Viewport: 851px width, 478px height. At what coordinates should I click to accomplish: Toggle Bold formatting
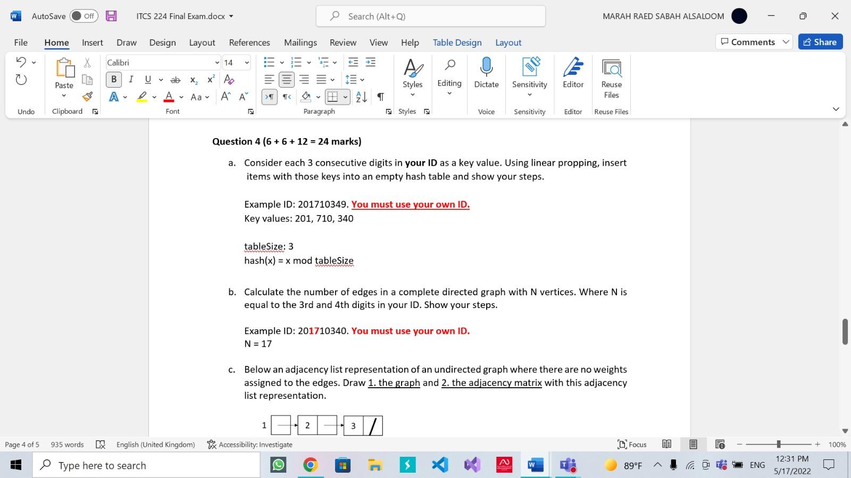coord(113,79)
